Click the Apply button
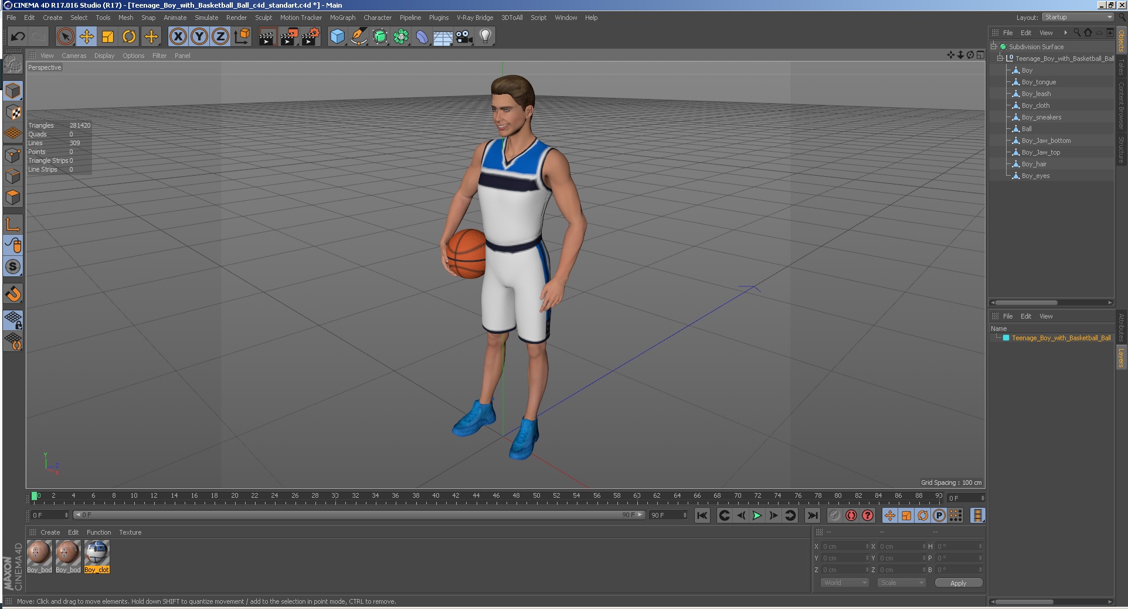Screen dimensions: 1128x609 click(x=959, y=583)
